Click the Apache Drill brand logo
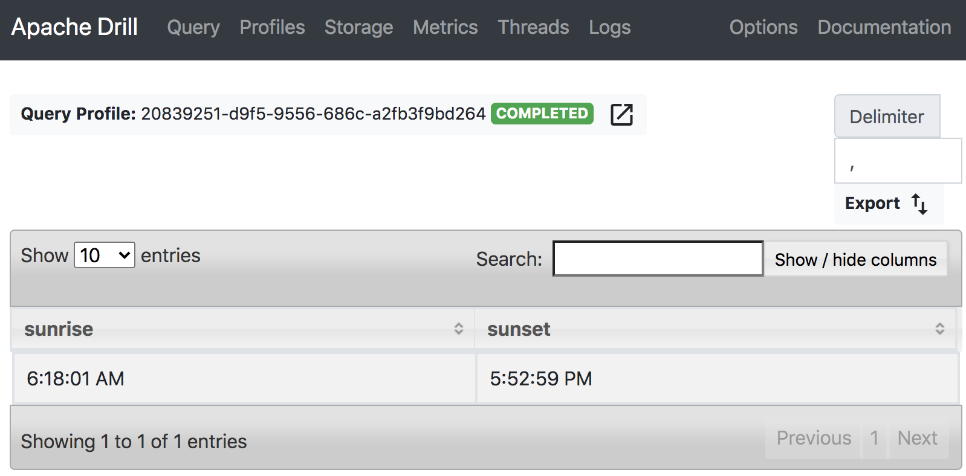966x476 pixels. coord(75,27)
